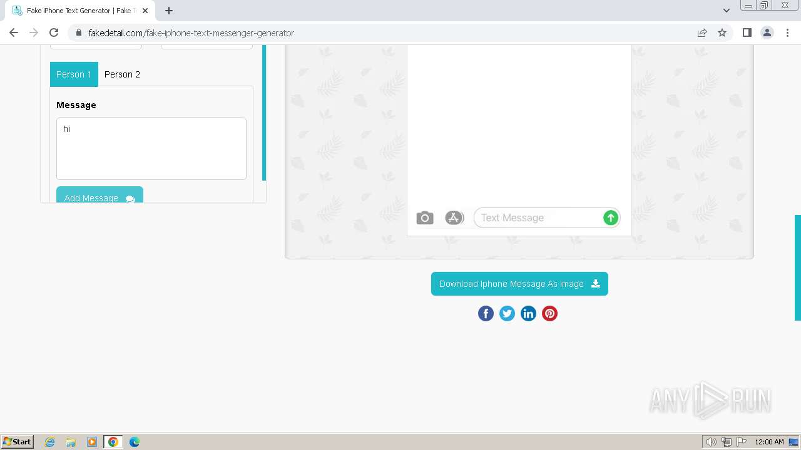Bookmark this page with star icon

click(722, 32)
